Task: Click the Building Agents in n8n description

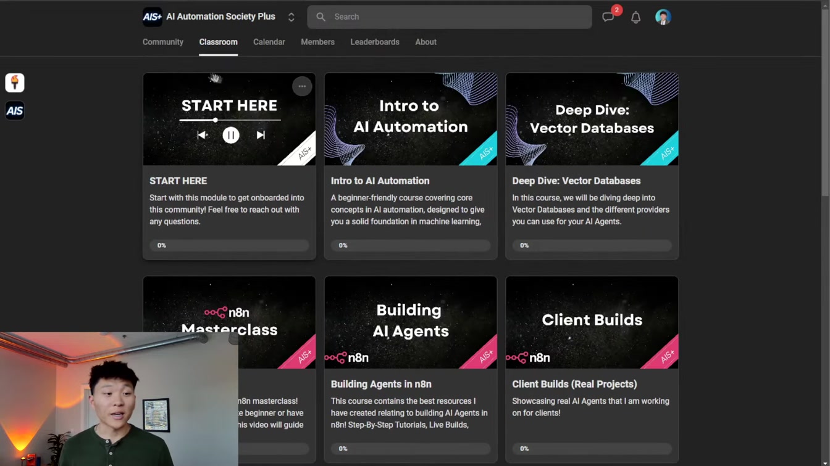Action: click(409, 413)
